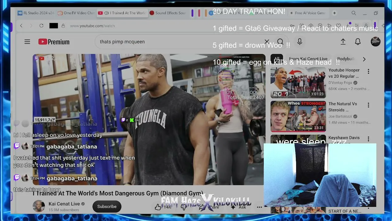Switch to the OmeTV Video Chat tab
The image size is (392, 221).
[76, 13]
